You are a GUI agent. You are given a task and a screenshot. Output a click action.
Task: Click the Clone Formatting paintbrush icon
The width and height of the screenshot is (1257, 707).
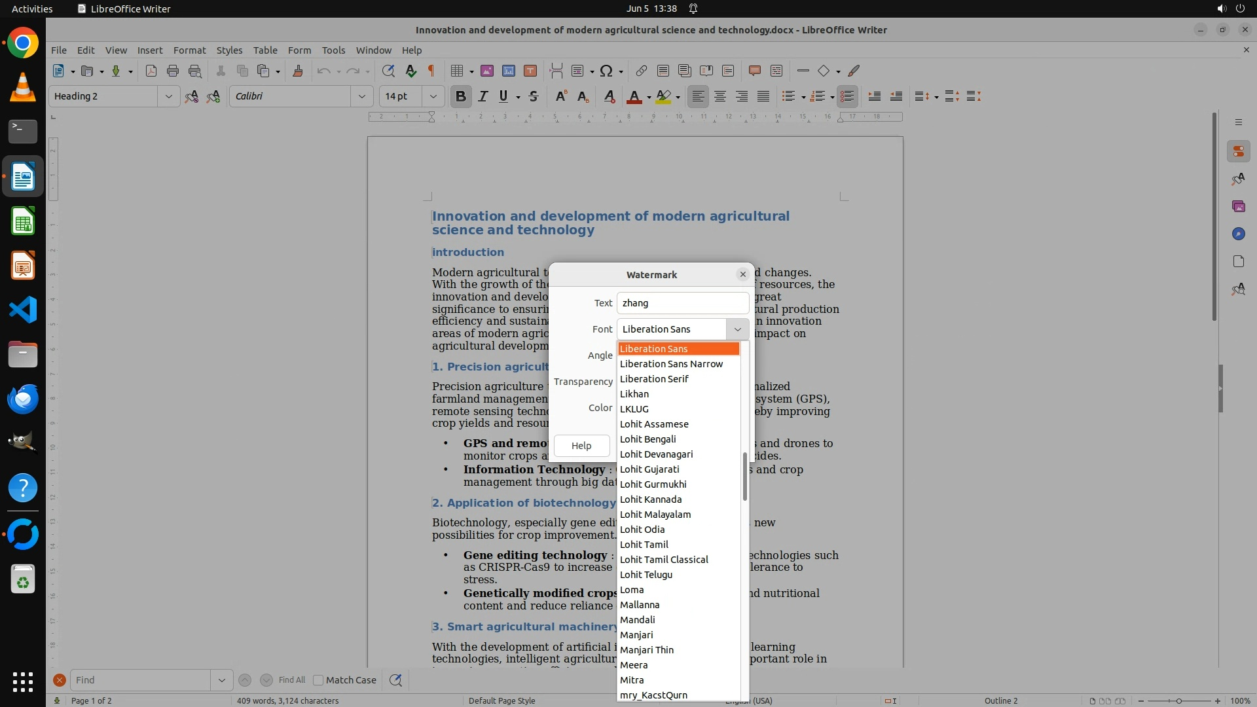[298, 71]
